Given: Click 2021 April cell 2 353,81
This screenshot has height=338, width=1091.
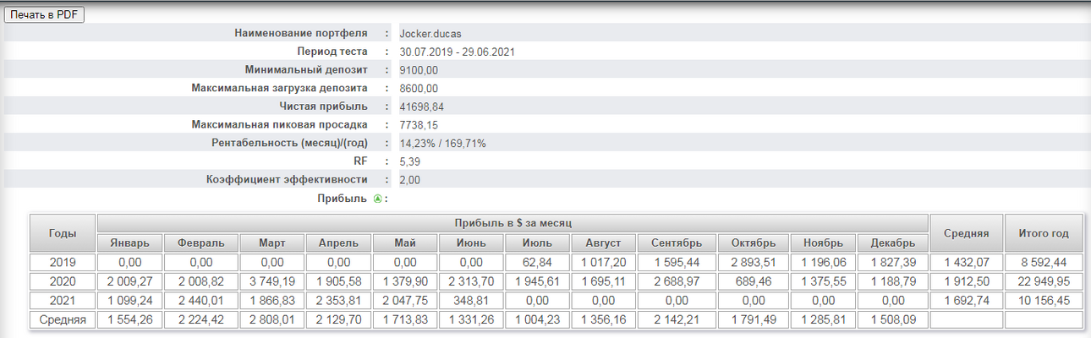Looking at the screenshot, I should tap(338, 300).
